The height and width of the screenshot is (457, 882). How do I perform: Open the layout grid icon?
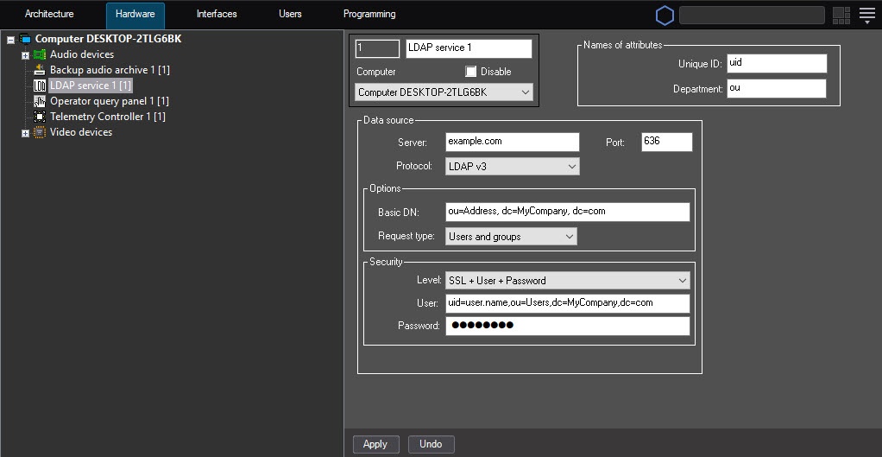(x=841, y=16)
